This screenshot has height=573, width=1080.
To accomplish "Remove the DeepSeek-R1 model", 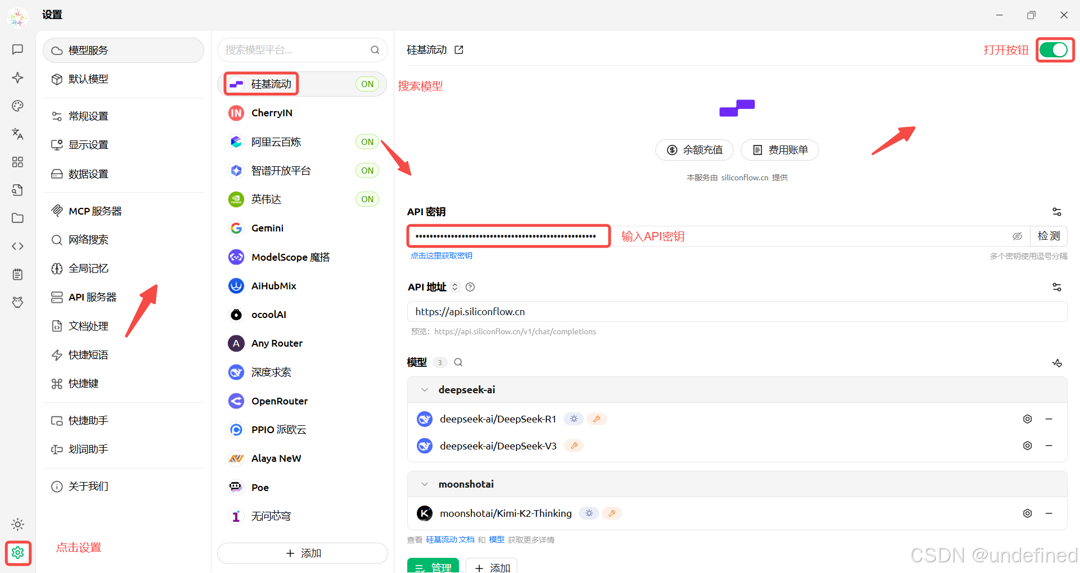I will [x=1048, y=419].
